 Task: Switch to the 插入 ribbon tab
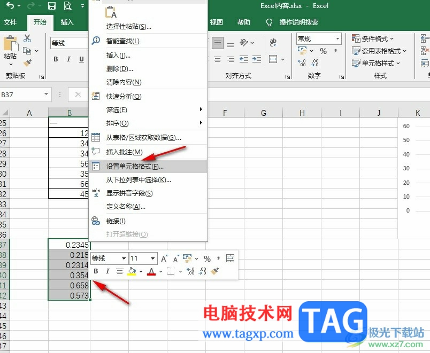click(x=67, y=22)
